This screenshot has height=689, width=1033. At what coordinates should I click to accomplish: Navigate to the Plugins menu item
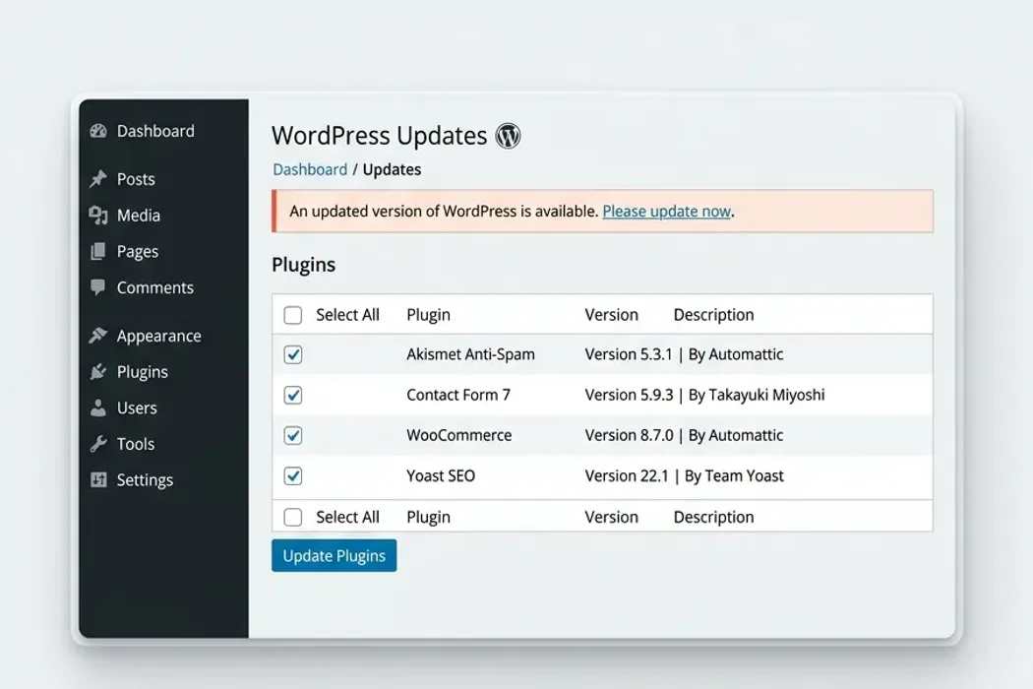pyautogui.click(x=143, y=372)
